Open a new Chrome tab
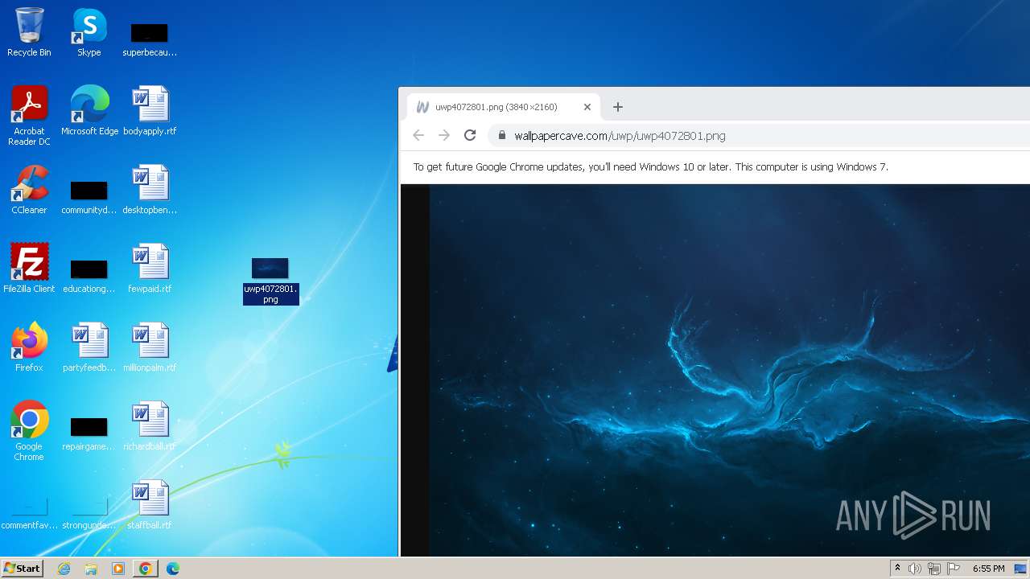This screenshot has height=579, width=1030. click(618, 107)
